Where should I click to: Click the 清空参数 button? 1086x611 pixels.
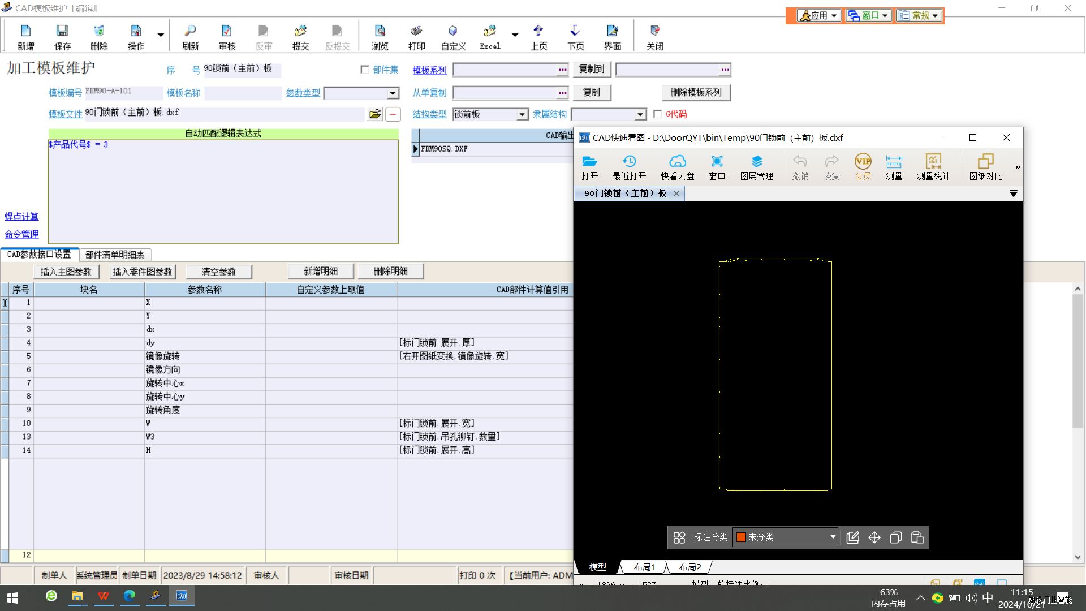[219, 272]
